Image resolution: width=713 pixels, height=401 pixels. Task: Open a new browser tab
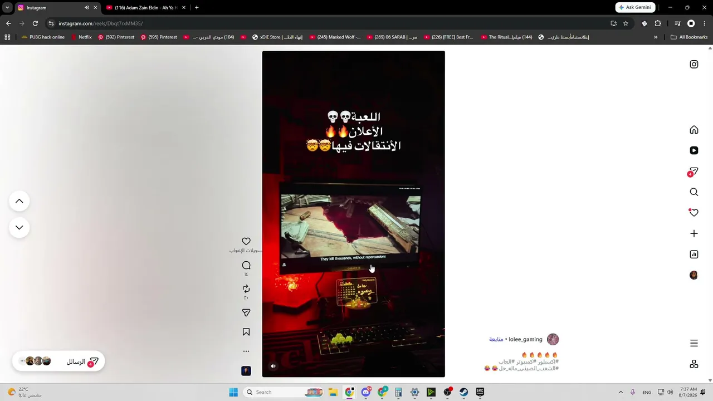pyautogui.click(x=197, y=8)
